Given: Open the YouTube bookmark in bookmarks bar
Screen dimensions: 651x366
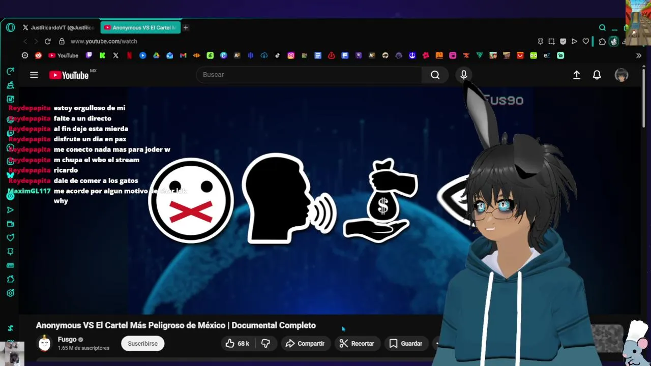Looking at the screenshot, I should coord(63,55).
